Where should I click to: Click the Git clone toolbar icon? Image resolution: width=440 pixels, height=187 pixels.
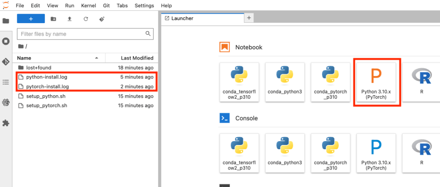click(102, 19)
